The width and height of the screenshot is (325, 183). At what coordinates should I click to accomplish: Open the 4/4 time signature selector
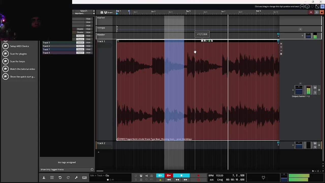point(212,180)
